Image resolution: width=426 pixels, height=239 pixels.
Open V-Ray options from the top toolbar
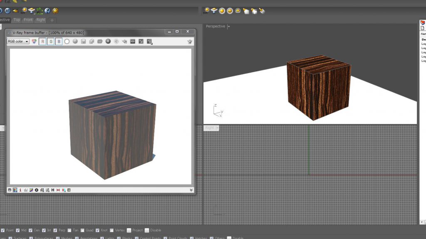tap(55, 10)
